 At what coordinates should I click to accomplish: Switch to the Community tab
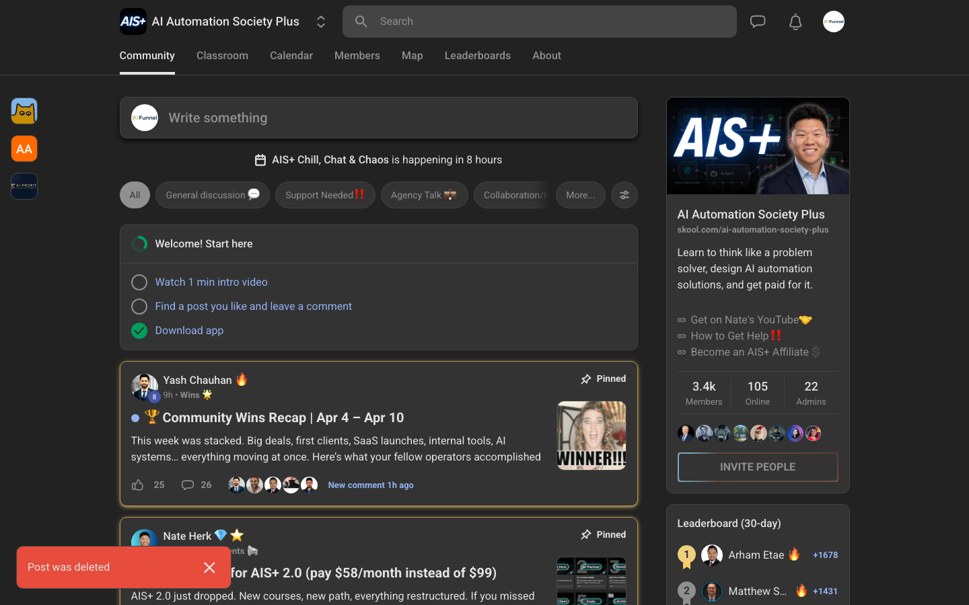[x=147, y=56]
